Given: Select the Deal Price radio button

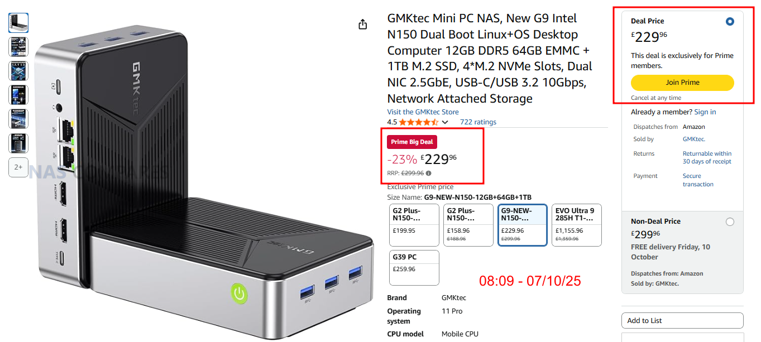Looking at the screenshot, I should pos(730,22).
